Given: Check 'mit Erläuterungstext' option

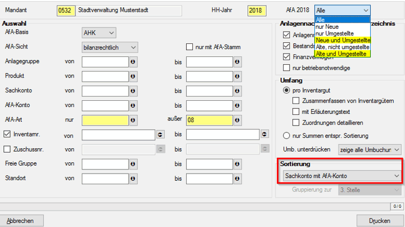Looking at the screenshot, I should (296, 111).
